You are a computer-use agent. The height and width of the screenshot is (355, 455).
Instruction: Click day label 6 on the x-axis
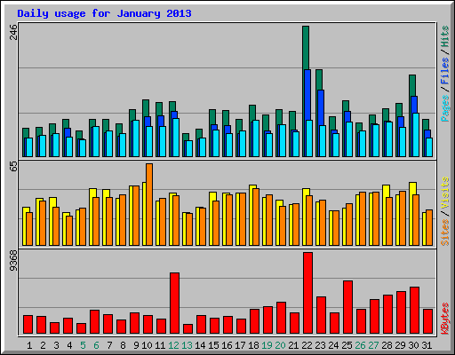click(96, 345)
